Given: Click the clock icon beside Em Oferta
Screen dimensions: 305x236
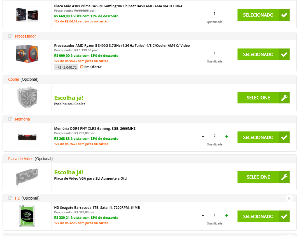Looking at the screenshot, I should (x=82, y=67).
